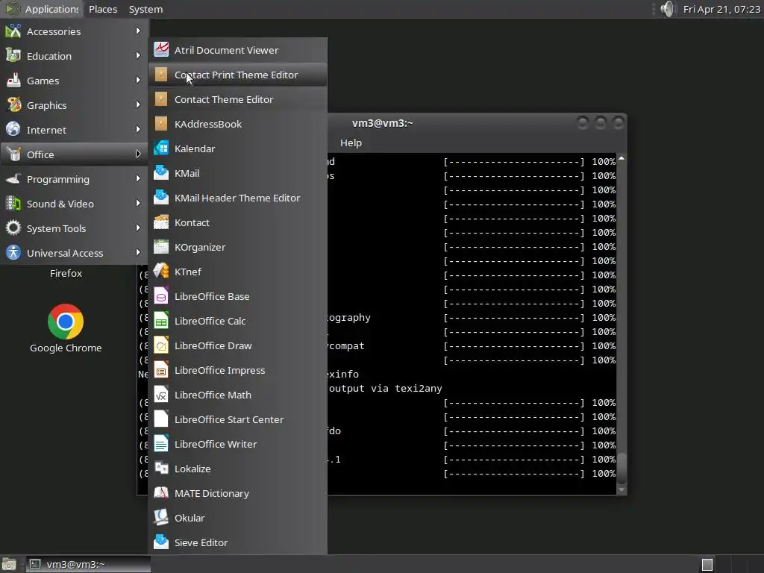Launch LibreOffice Impress icon
Image resolution: width=764 pixels, height=573 pixels.
[x=161, y=370]
